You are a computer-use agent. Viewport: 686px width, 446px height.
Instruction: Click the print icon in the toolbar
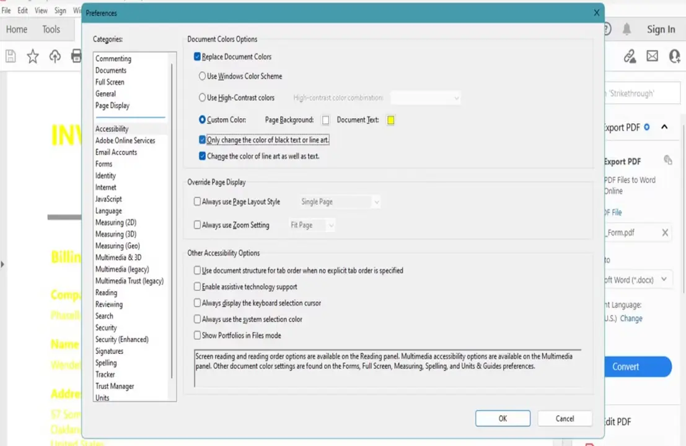77,56
